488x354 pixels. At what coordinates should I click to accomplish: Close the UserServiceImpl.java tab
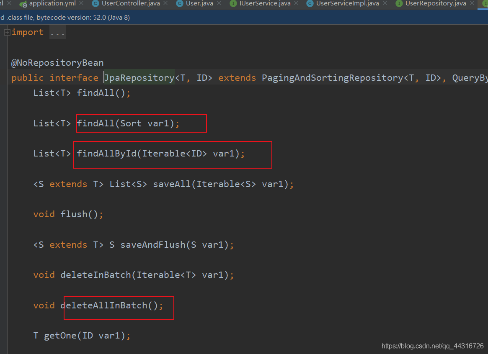point(385,3)
